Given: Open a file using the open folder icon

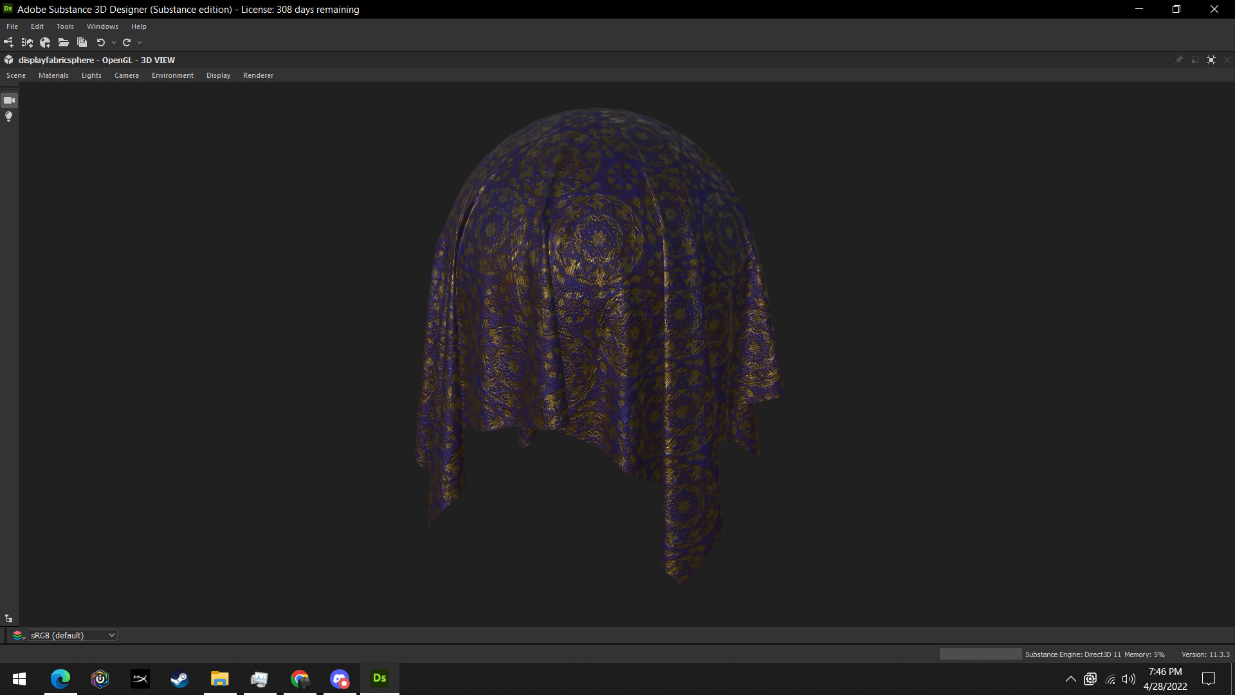Looking at the screenshot, I should [x=63, y=42].
